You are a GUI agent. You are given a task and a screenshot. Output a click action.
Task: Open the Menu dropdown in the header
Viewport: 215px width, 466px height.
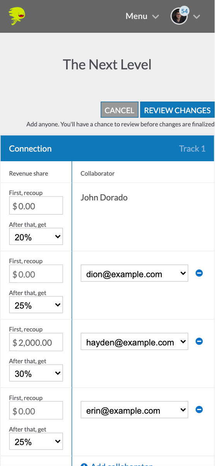click(142, 16)
